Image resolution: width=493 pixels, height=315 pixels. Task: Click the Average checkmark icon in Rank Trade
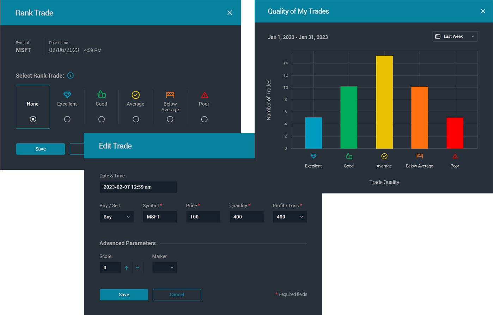click(136, 95)
